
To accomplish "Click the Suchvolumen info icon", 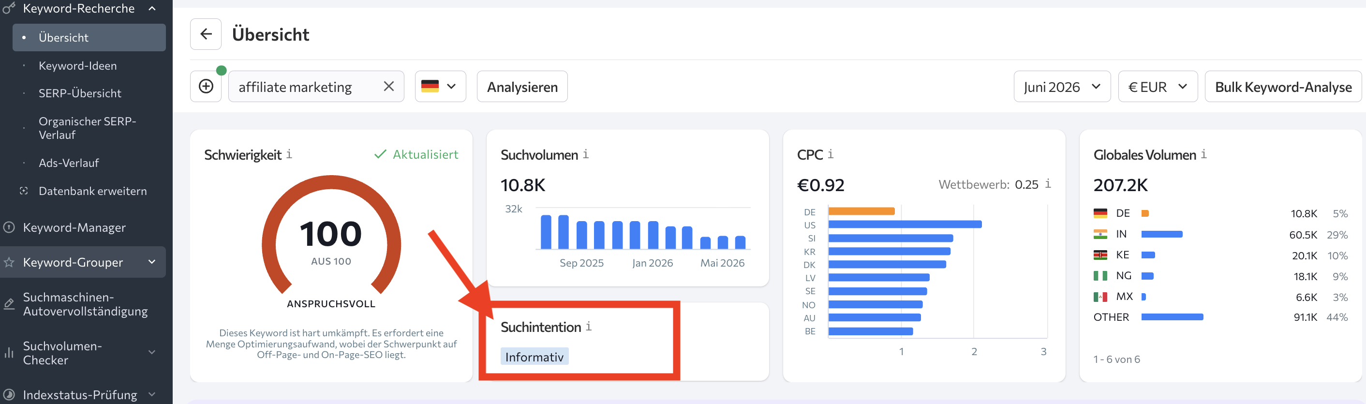I will 585,154.
